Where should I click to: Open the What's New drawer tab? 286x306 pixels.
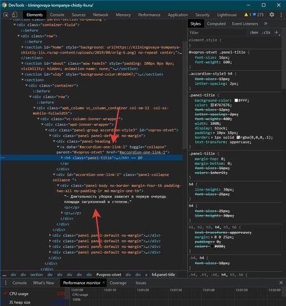point(43,282)
